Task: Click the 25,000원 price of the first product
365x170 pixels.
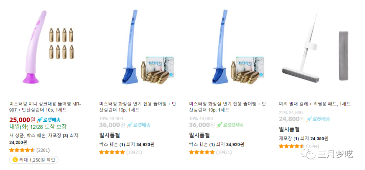Action: click(22, 120)
